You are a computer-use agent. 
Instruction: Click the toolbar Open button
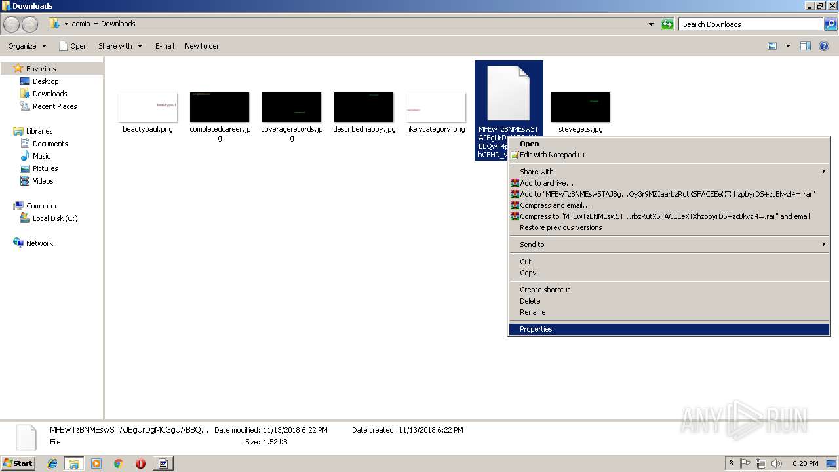pyautogui.click(x=73, y=46)
